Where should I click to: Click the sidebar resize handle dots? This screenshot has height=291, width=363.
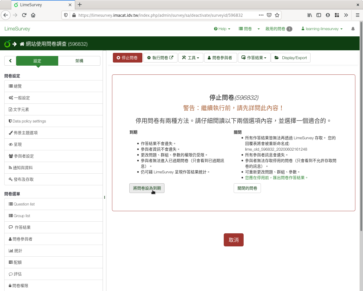tap(105, 197)
